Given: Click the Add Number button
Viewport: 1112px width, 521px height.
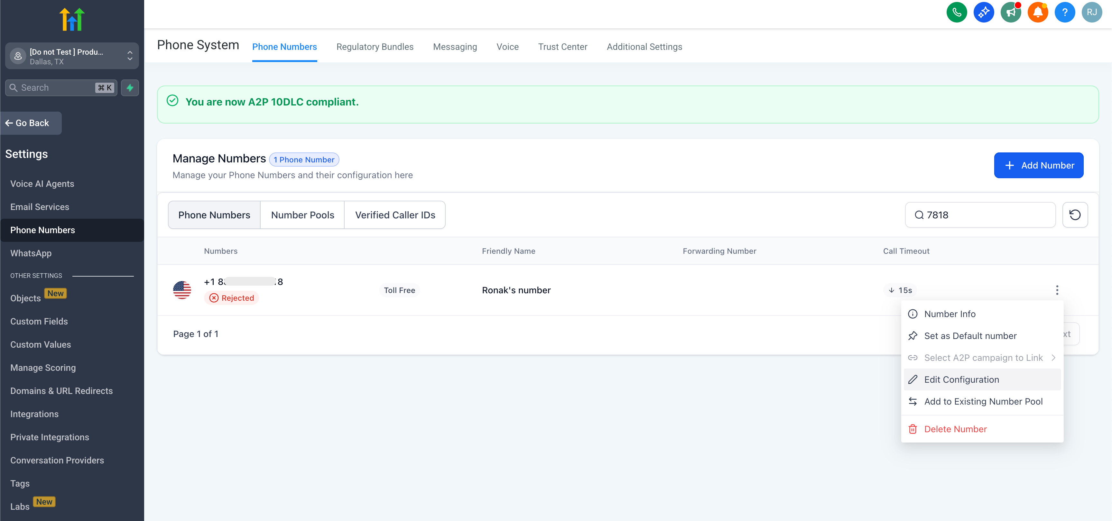Looking at the screenshot, I should pyautogui.click(x=1038, y=165).
